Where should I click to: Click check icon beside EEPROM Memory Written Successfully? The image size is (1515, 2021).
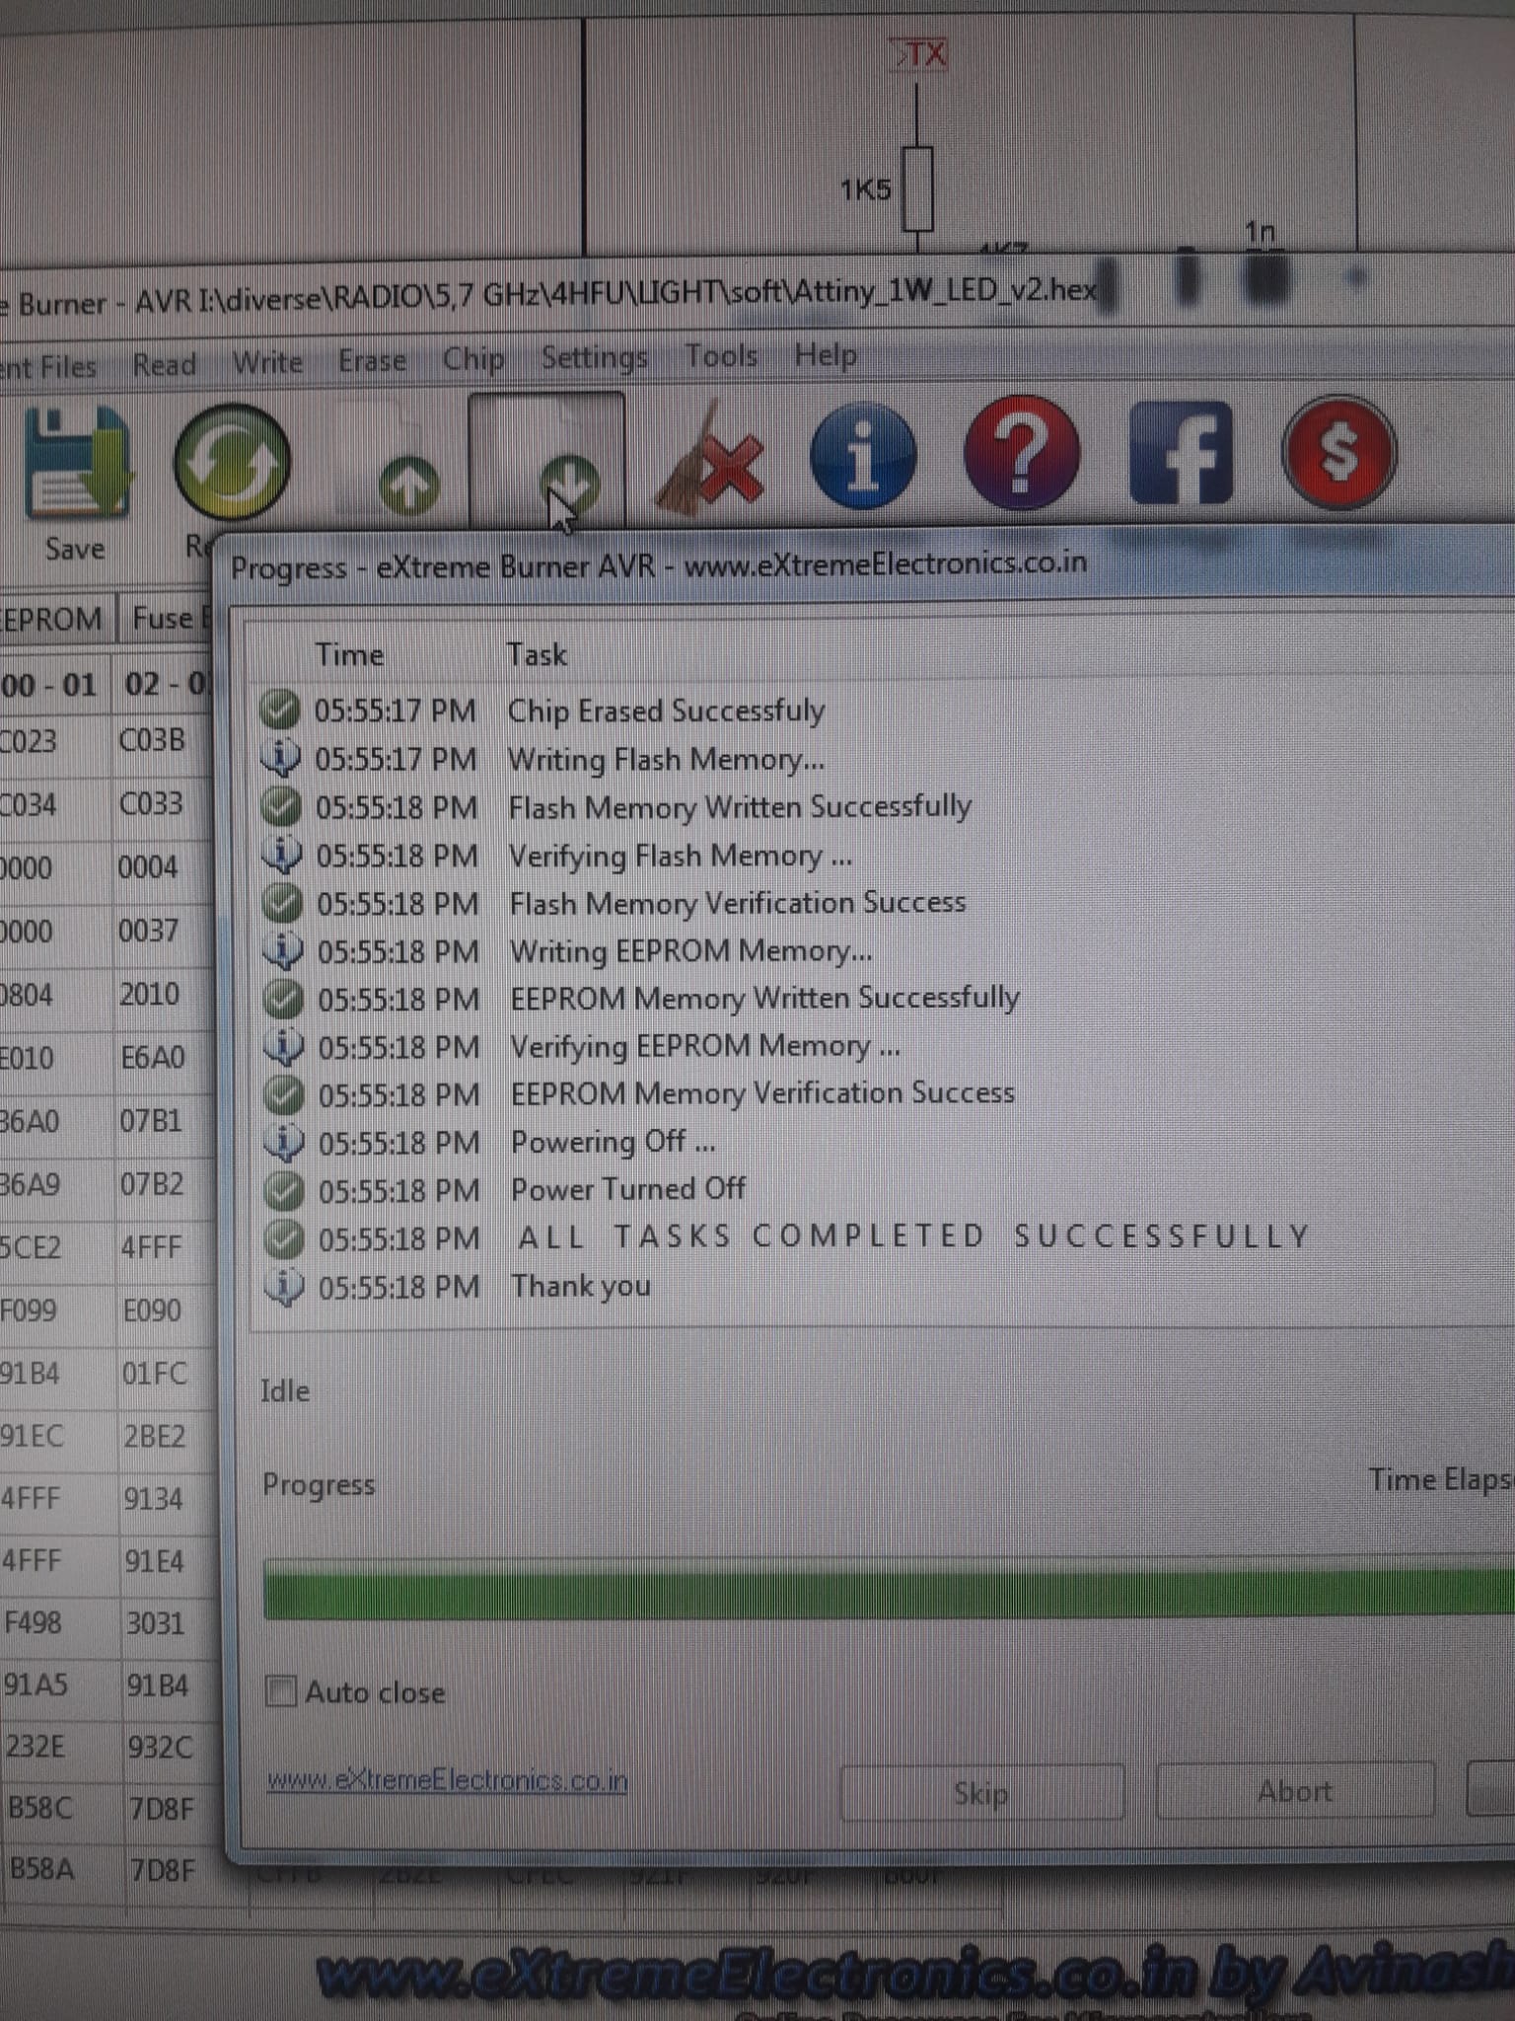pyautogui.click(x=283, y=999)
